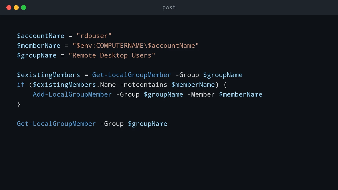Click the $existingMembers assignment variable

49,75
